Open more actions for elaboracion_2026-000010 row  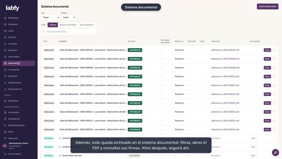pos(274,85)
